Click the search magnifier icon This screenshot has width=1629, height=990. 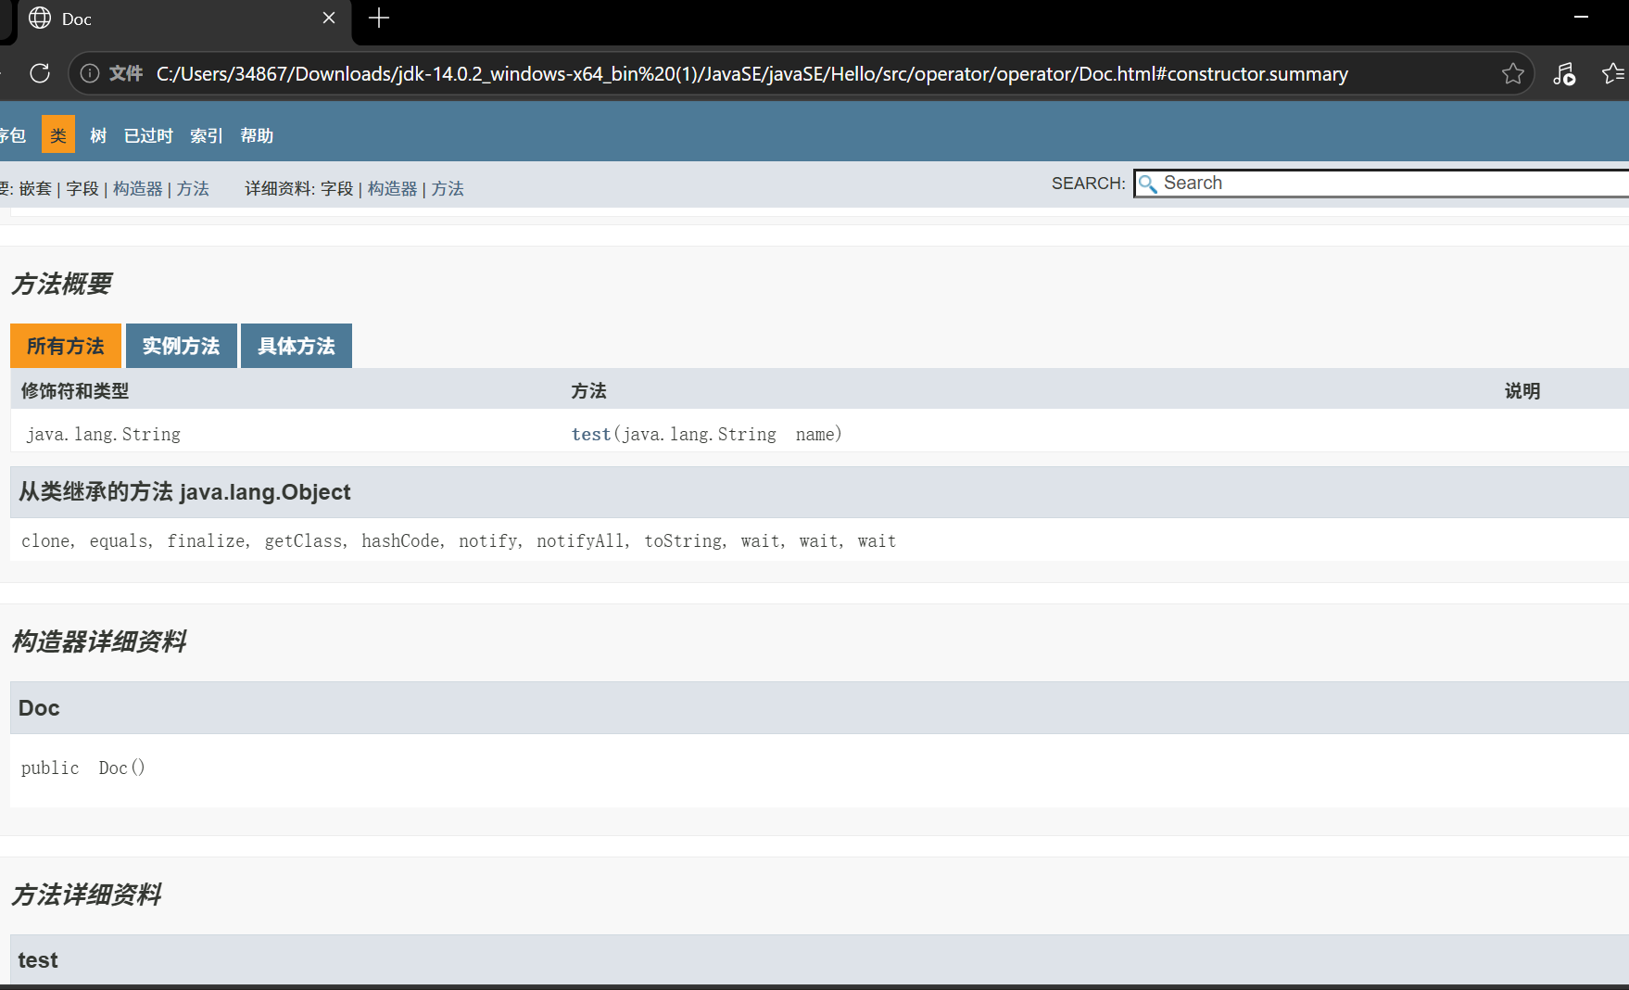point(1147,184)
